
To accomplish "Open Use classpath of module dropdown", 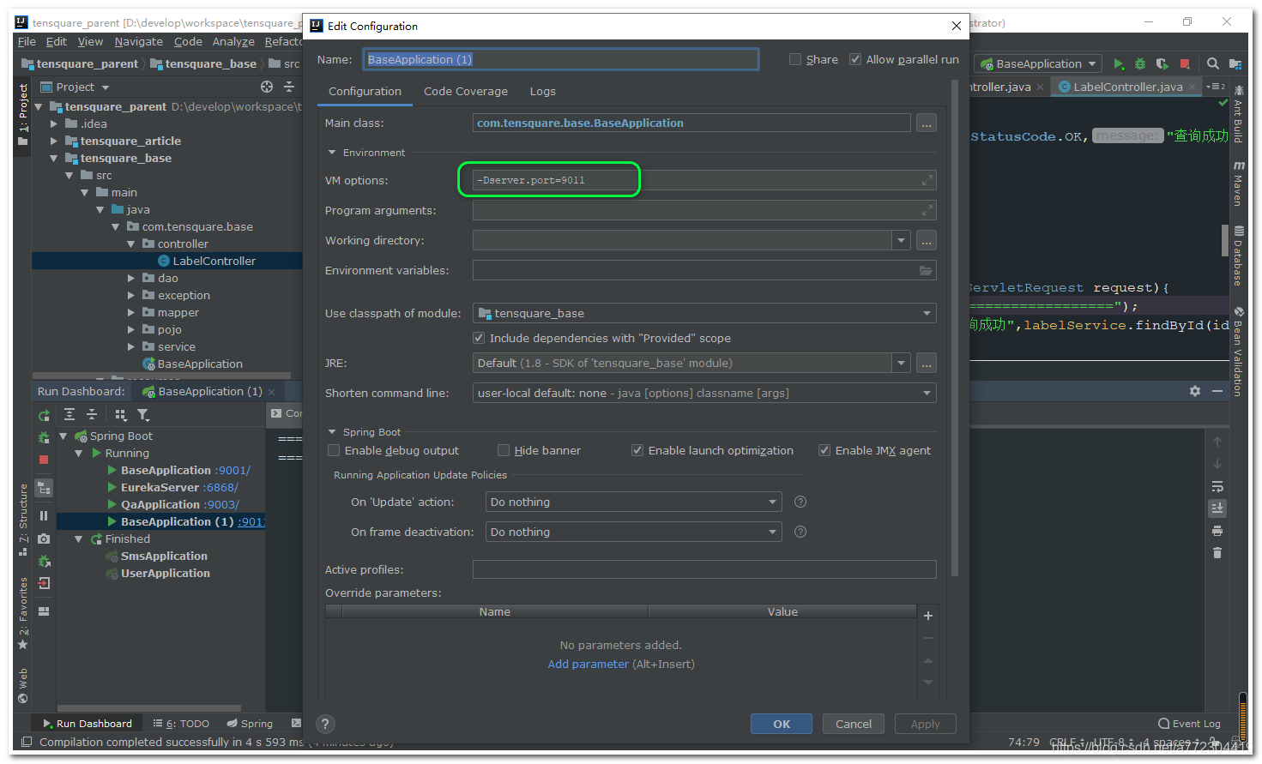I will click(x=704, y=313).
